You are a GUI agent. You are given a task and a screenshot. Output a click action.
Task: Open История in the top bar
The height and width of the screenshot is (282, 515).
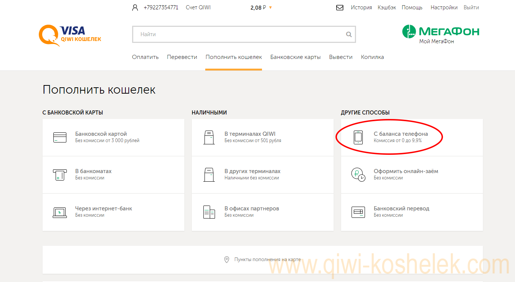pos(361,7)
